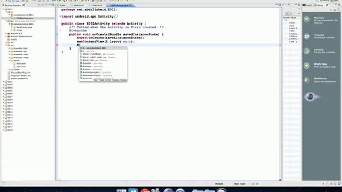This screenshot has width=342, height=192.
Task: Collapse the src folder
Action: [6, 12]
